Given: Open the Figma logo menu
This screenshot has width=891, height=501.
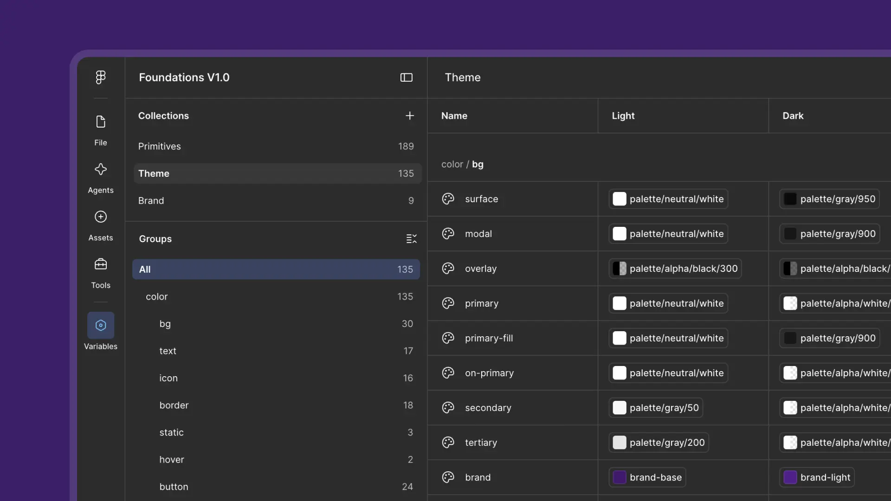Looking at the screenshot, I should pyautogui.click(x=101, y=77).
